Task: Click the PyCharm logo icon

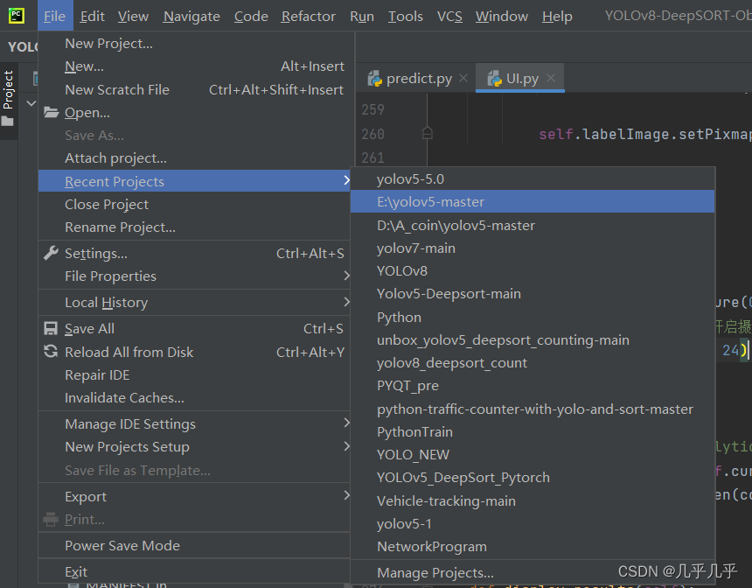Action: tap(17, 16)
